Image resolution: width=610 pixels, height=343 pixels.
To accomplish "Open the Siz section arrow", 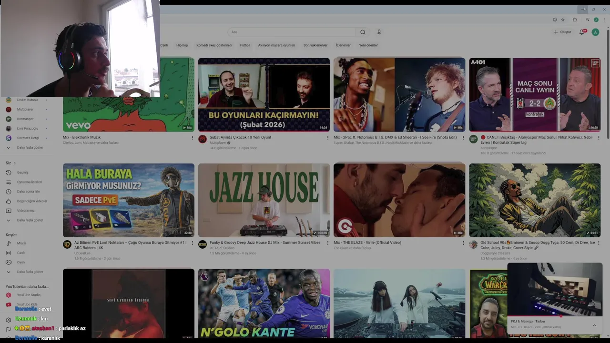I will tap(15, 163).
